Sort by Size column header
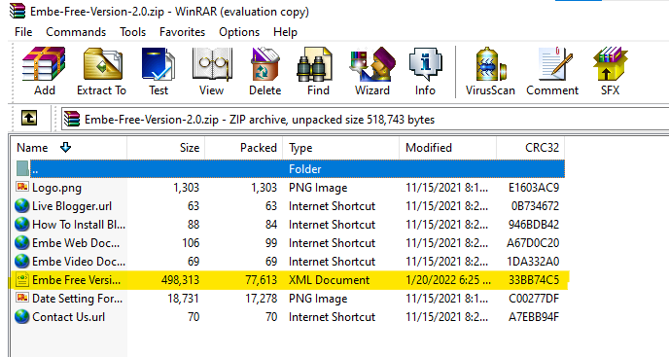Image resolution: width=669 pixels, height=357 pixels. coord(166,147)
